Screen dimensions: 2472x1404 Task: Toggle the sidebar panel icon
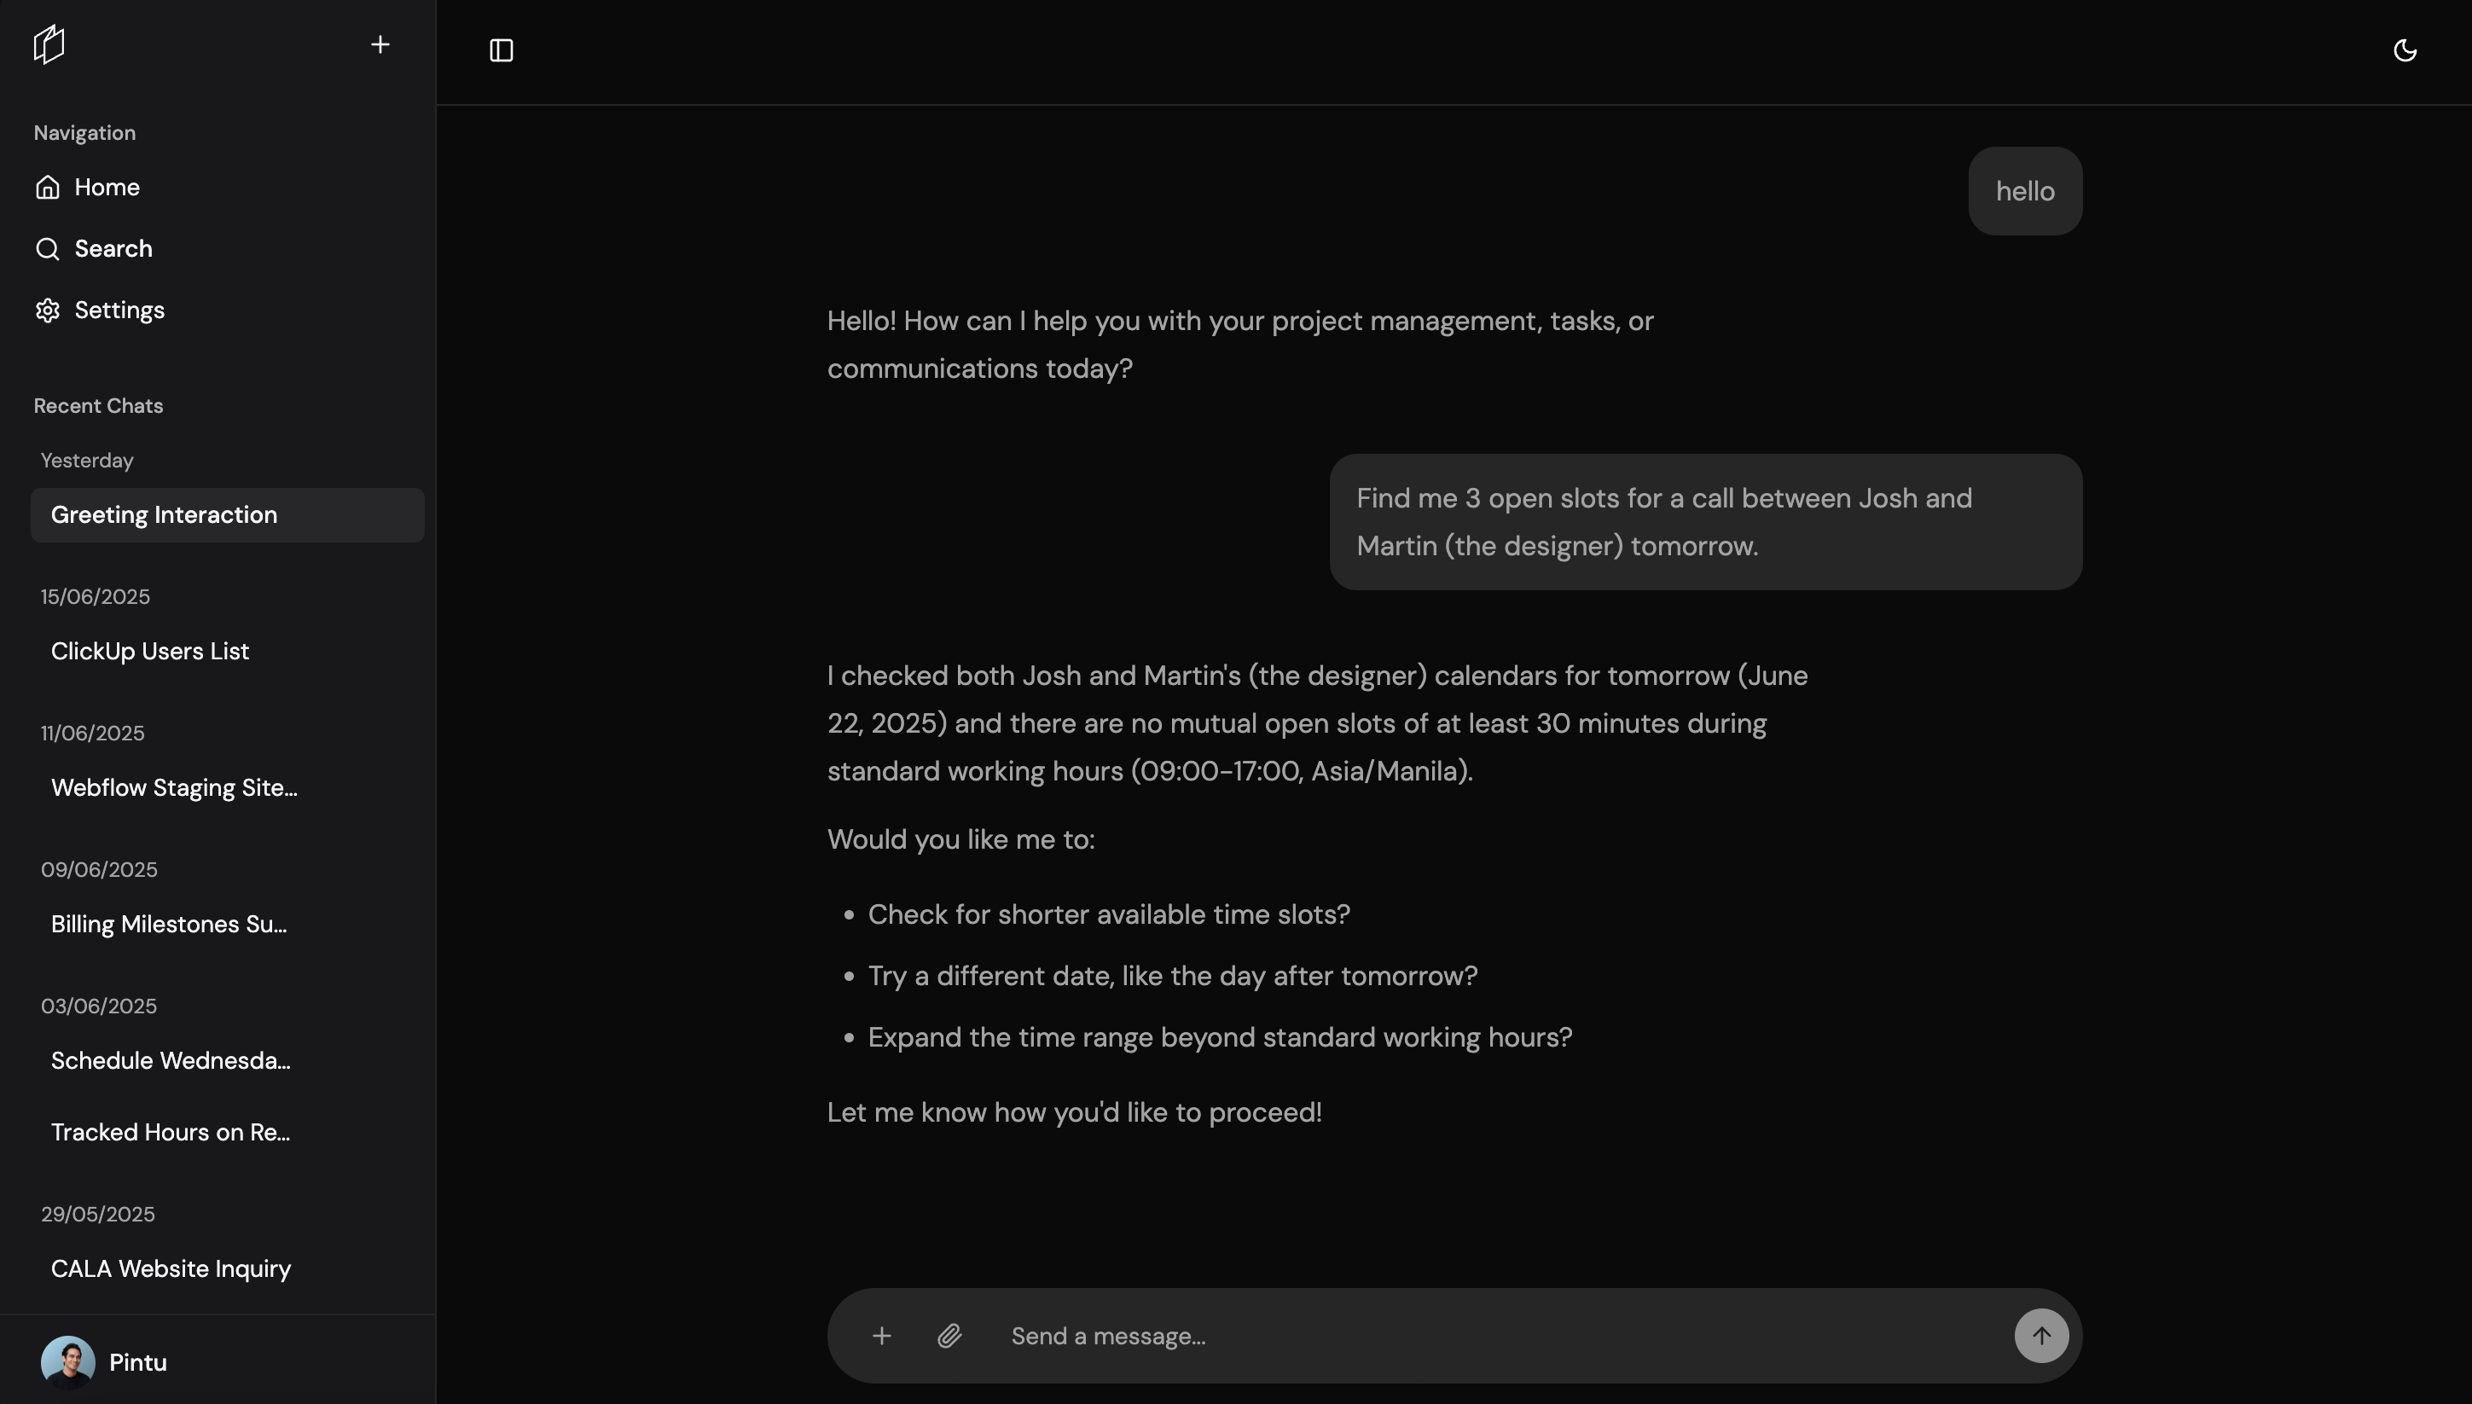point(502,50)
